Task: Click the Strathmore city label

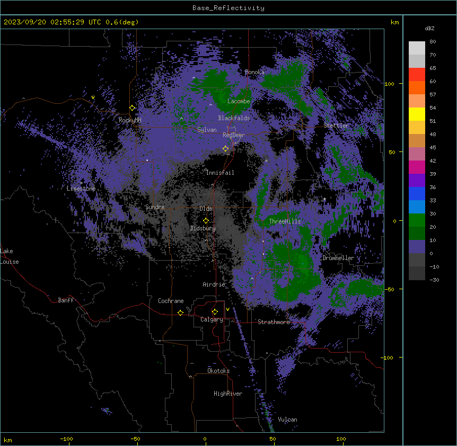Action: pyautogui.click(x=274, y=322)
